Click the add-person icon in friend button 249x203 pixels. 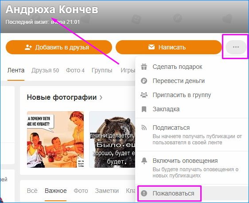[x=28, y=47]
